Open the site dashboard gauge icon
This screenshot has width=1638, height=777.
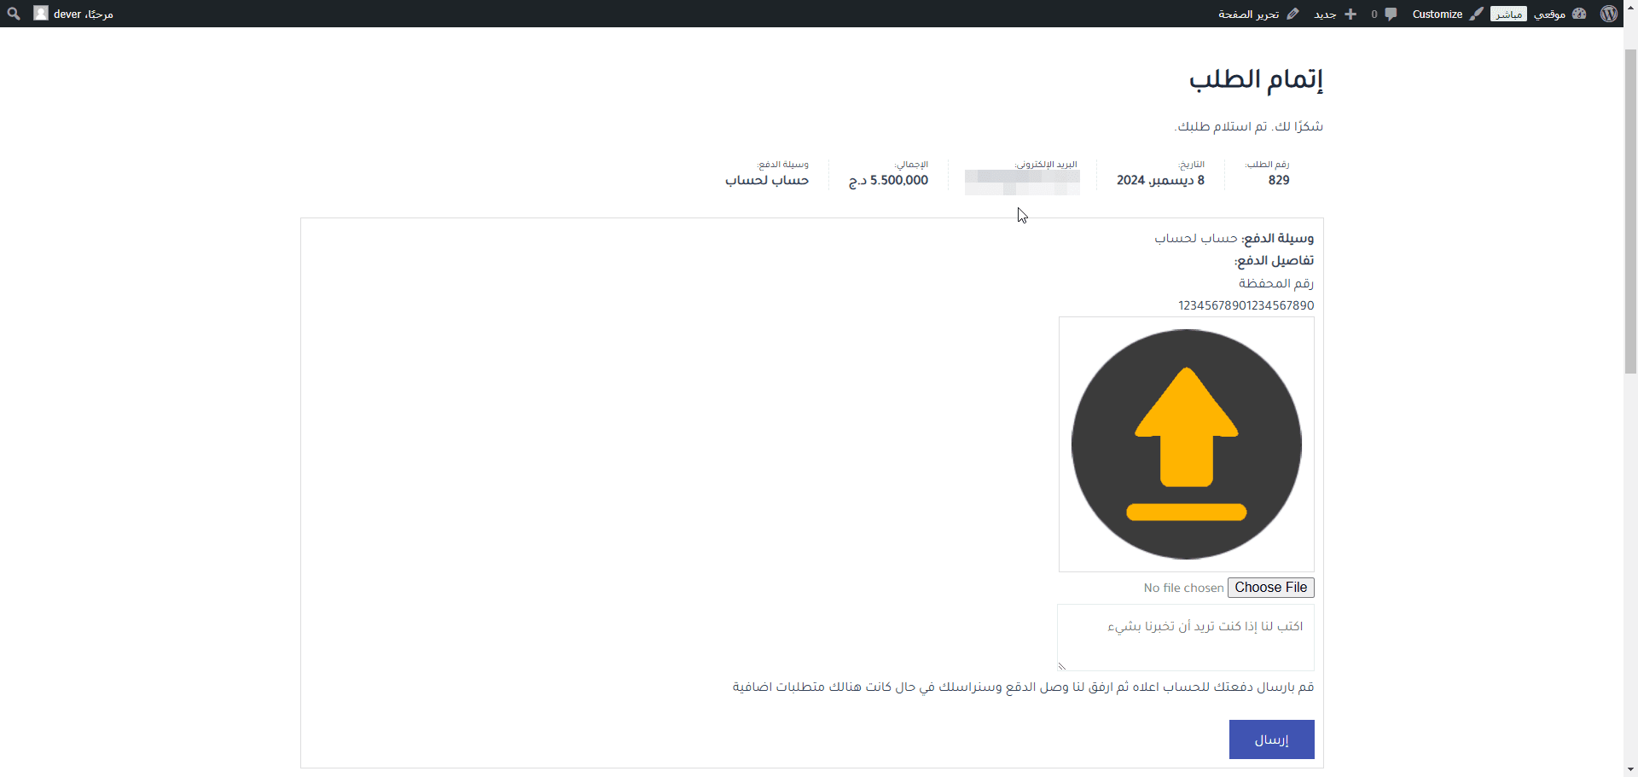1579,14
